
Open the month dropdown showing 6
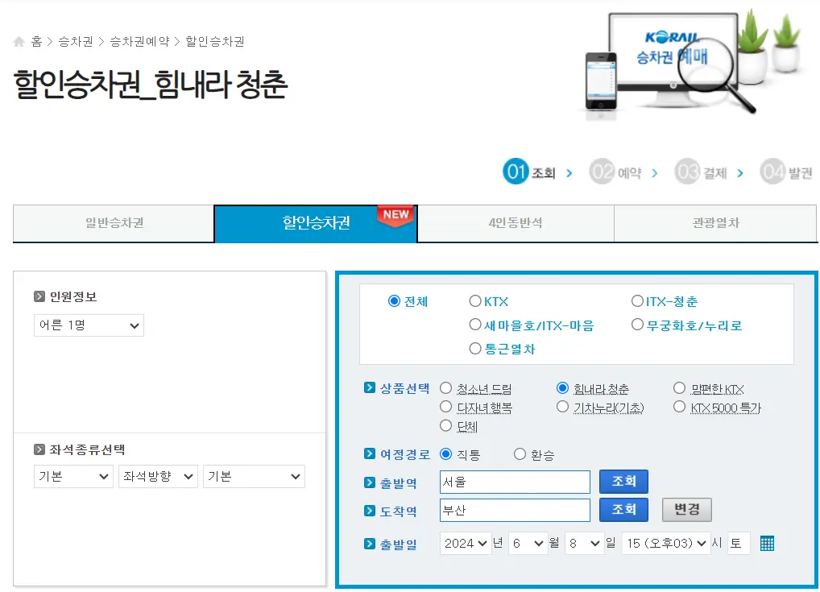point(528,544)
